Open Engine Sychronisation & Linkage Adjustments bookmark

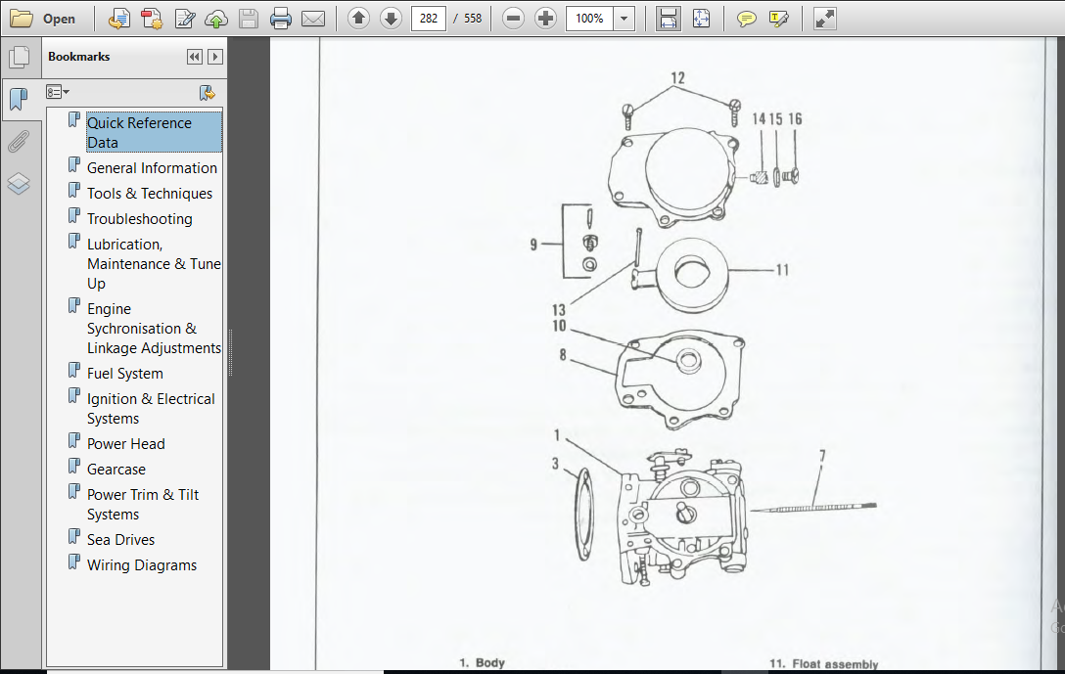155,329
